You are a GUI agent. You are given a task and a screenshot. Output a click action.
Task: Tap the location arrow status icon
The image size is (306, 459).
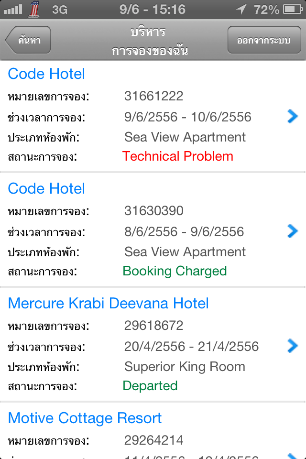point(254,9)
